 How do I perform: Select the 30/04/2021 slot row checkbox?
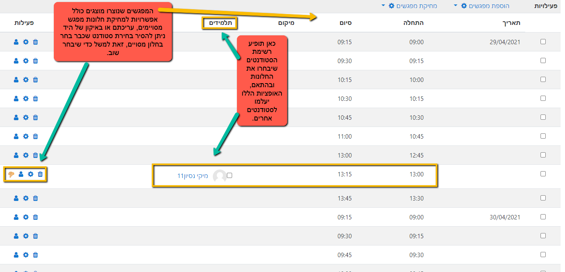[x=543, y=217]
